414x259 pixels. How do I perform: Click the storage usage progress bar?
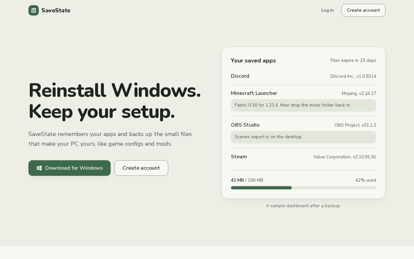(303, 188)
